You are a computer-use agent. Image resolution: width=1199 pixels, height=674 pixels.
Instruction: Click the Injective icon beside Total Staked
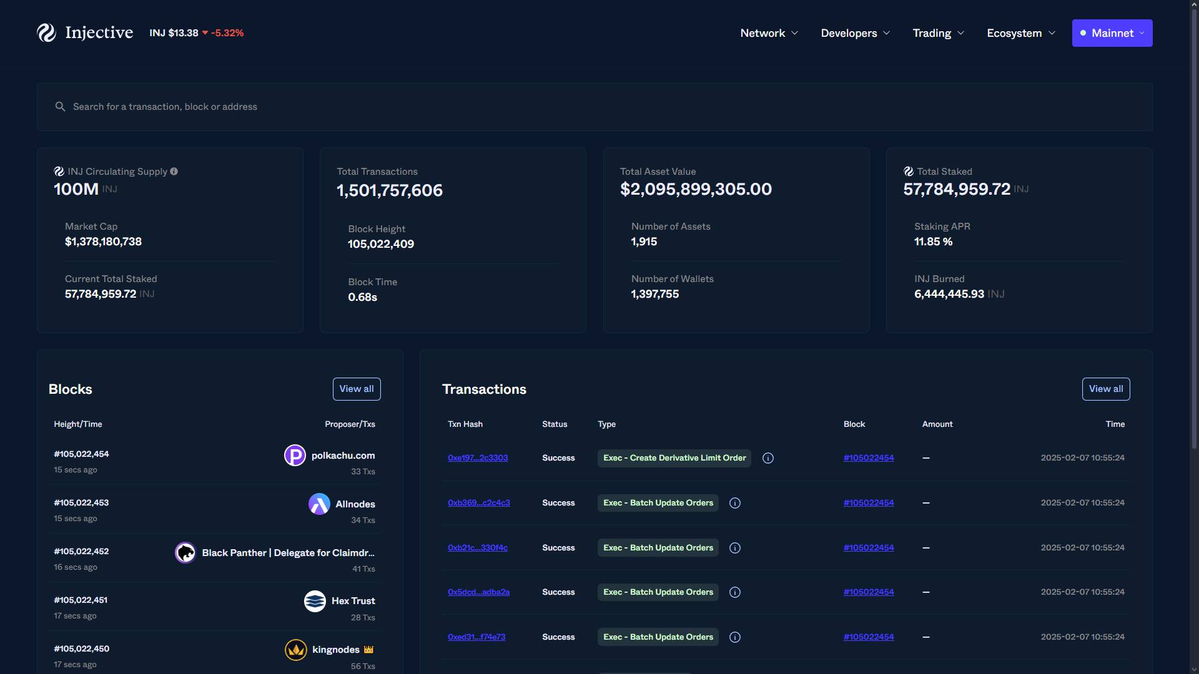click(909, 172)
